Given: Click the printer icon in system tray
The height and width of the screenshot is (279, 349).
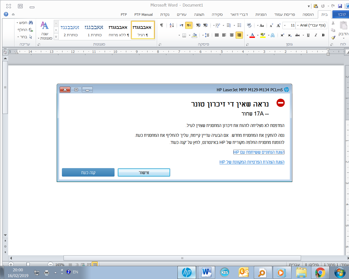Looking at the screenshot, I should click(47, 272).
